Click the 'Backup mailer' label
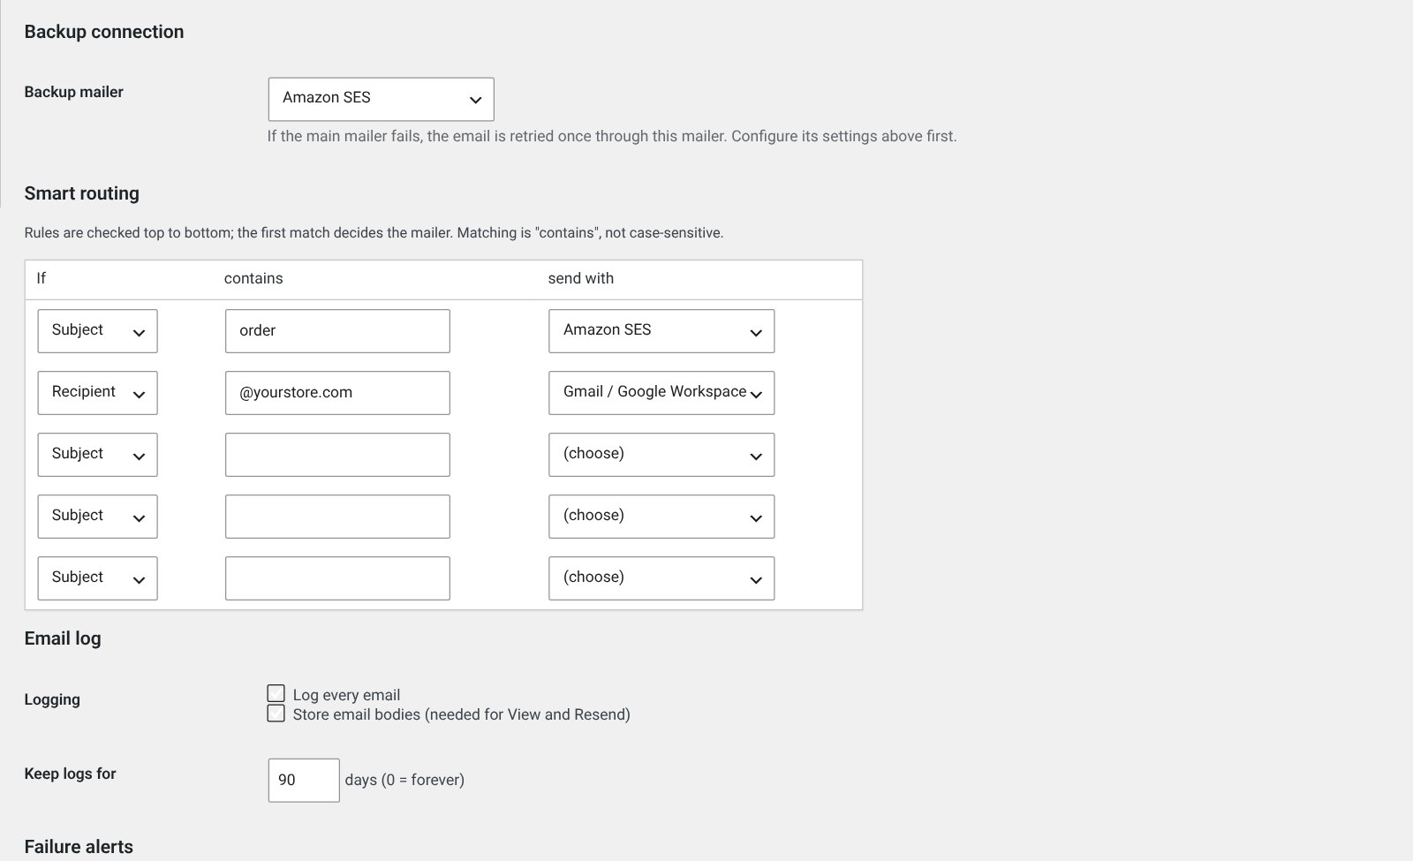The height and width of the screenshot is (861, 1413). point(74,92)
